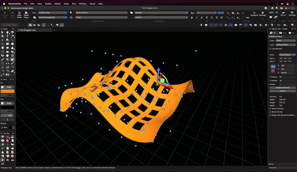Switch to the Data tab in Object Info
The width and height of the screenshot is (297, 172).
tap(283, 33)
